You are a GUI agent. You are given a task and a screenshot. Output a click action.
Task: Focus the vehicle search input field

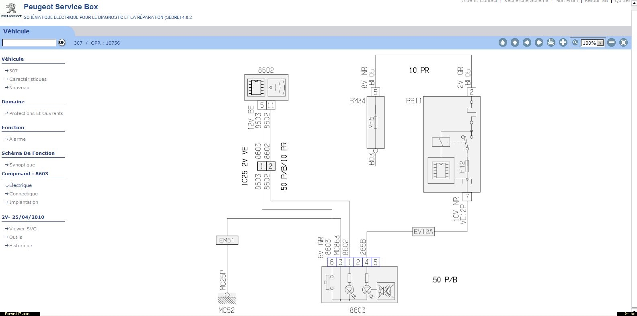pyautogui.click(x=29, y=43)
